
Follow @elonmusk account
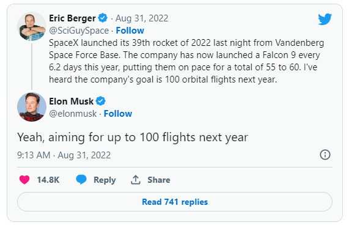(x=118, y=114)
